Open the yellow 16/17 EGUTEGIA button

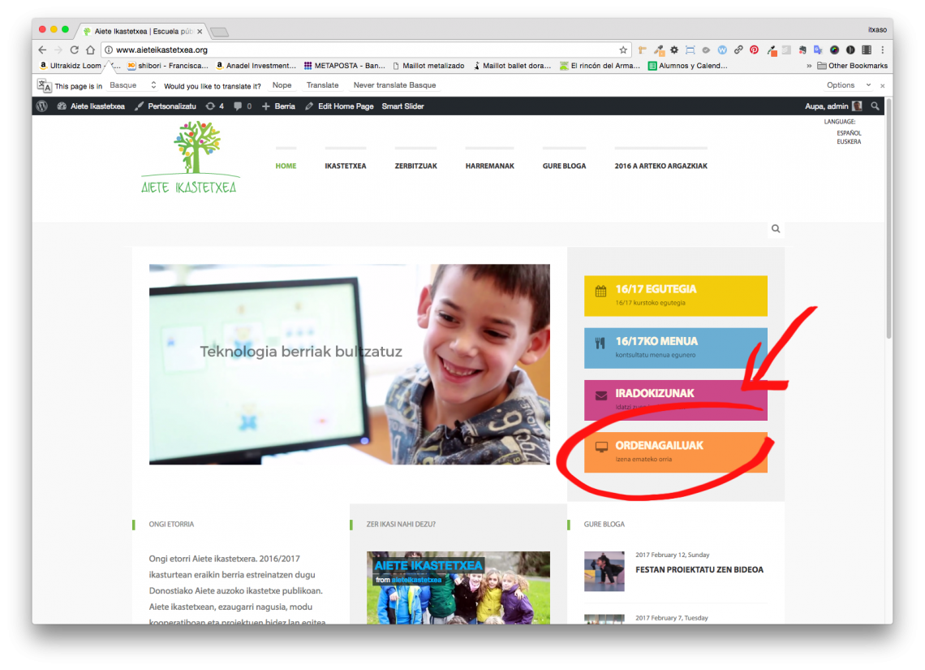(675, 296)
